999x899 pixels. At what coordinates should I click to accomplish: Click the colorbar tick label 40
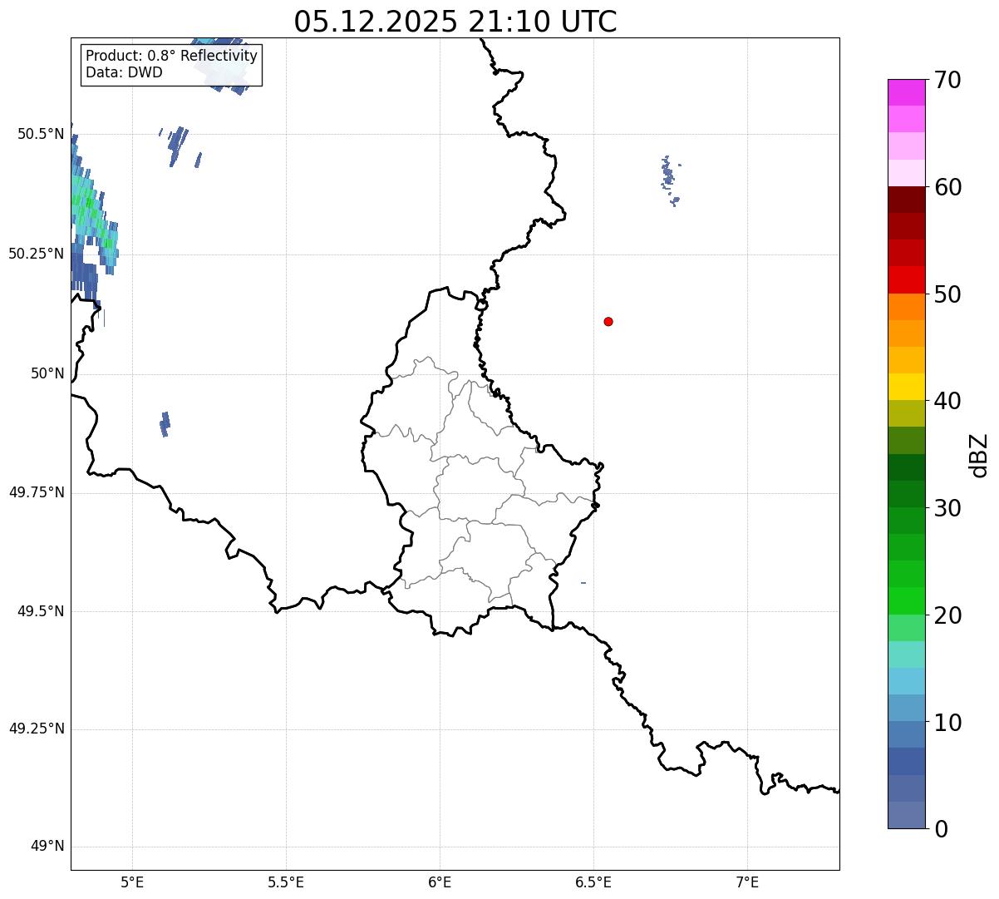click(x=947, y=402)
